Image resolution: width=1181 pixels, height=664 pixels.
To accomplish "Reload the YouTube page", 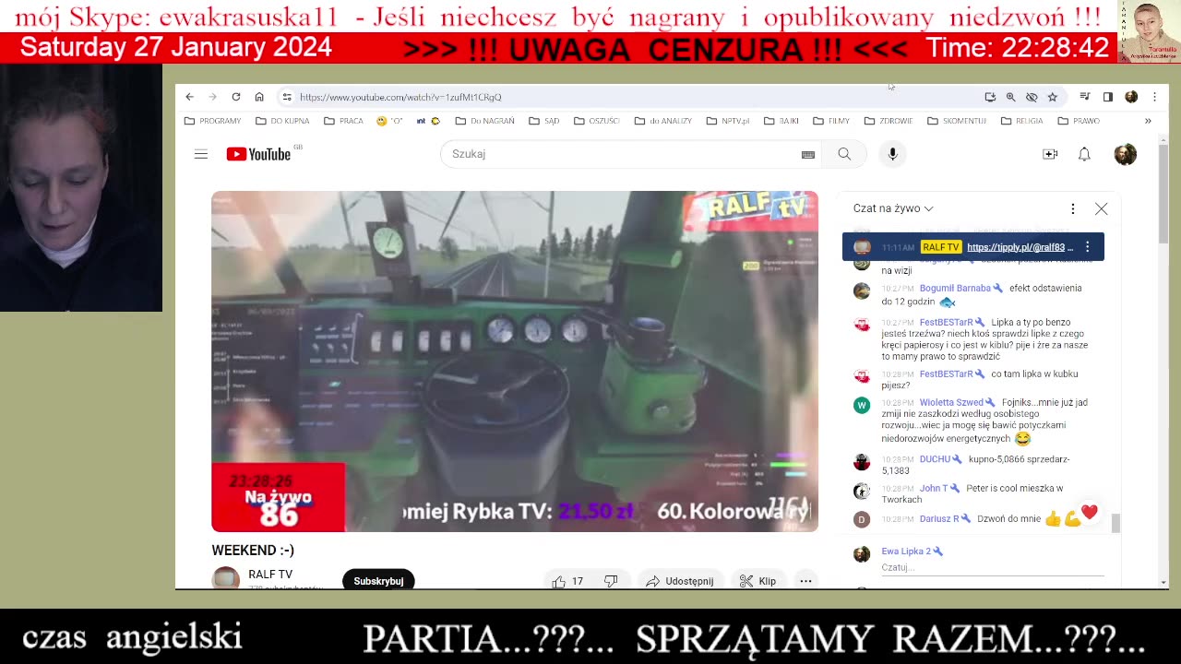I will pos(236,97).
